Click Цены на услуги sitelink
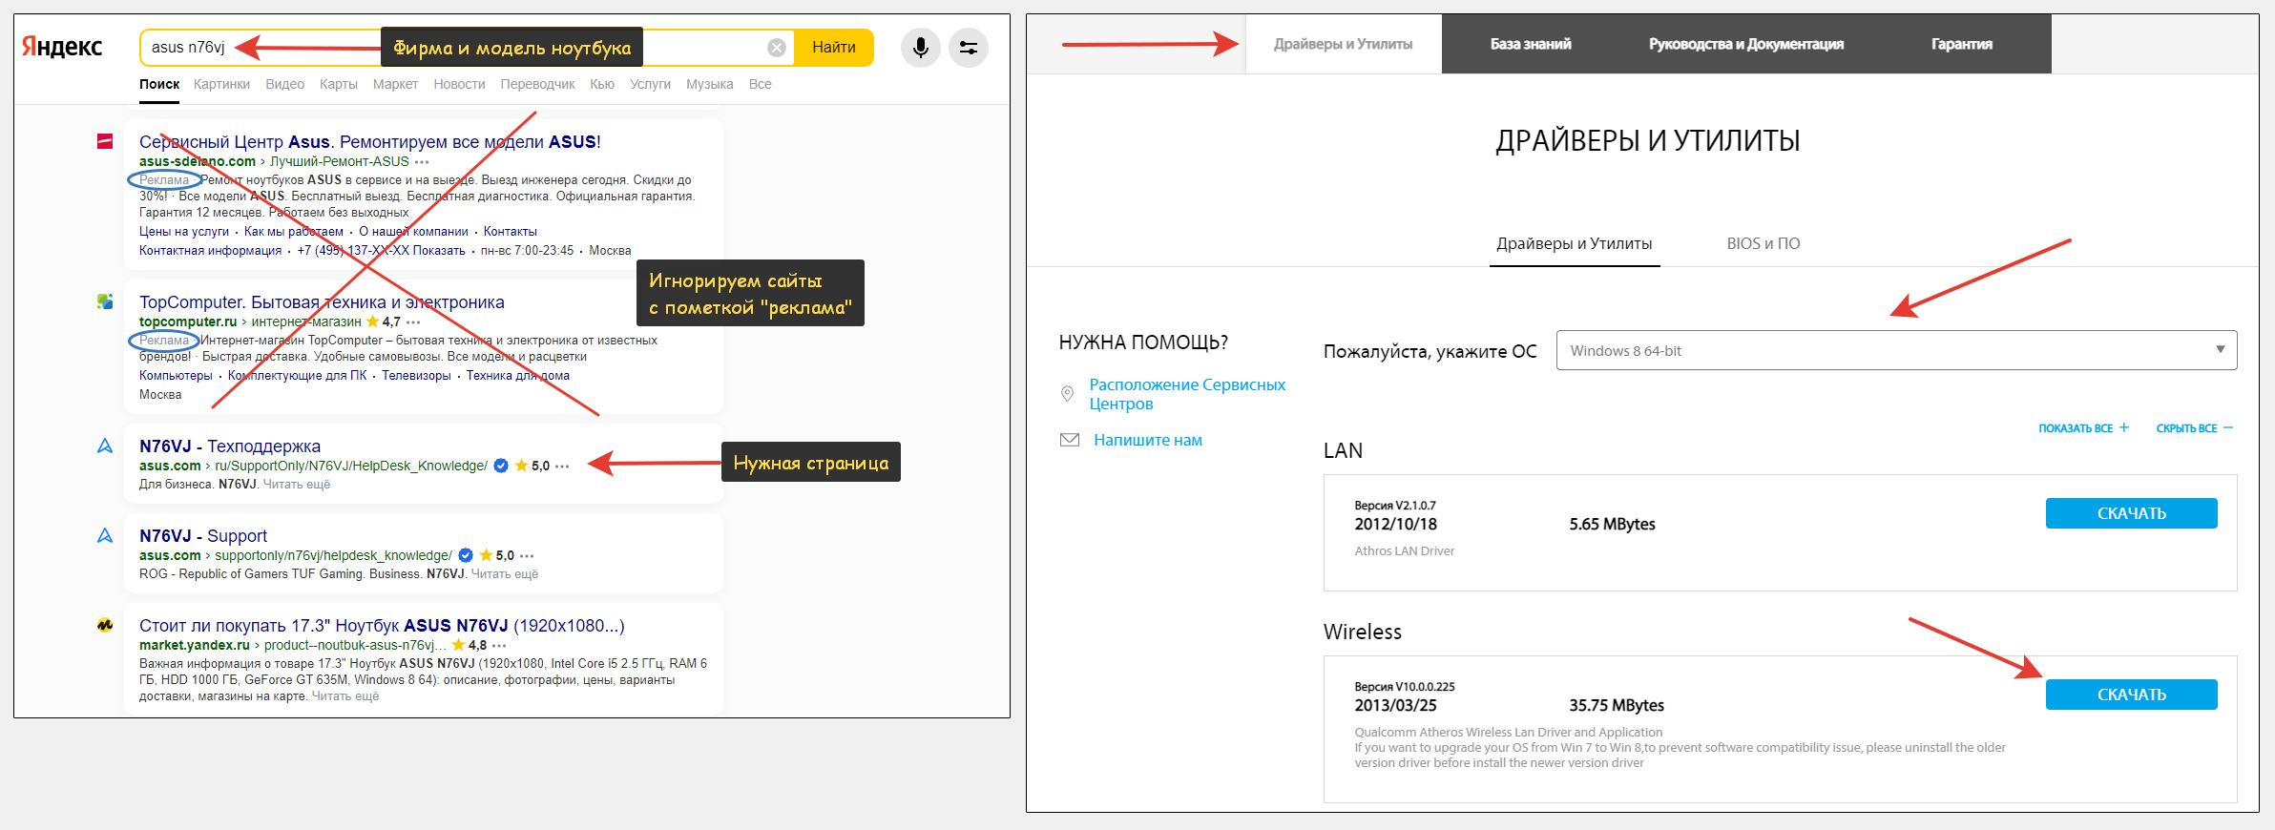 coord(184,232)
